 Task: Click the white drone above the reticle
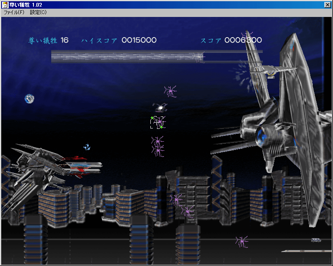click(x=160, y=108)
